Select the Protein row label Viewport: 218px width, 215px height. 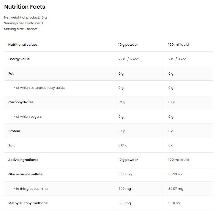[14, 131]
